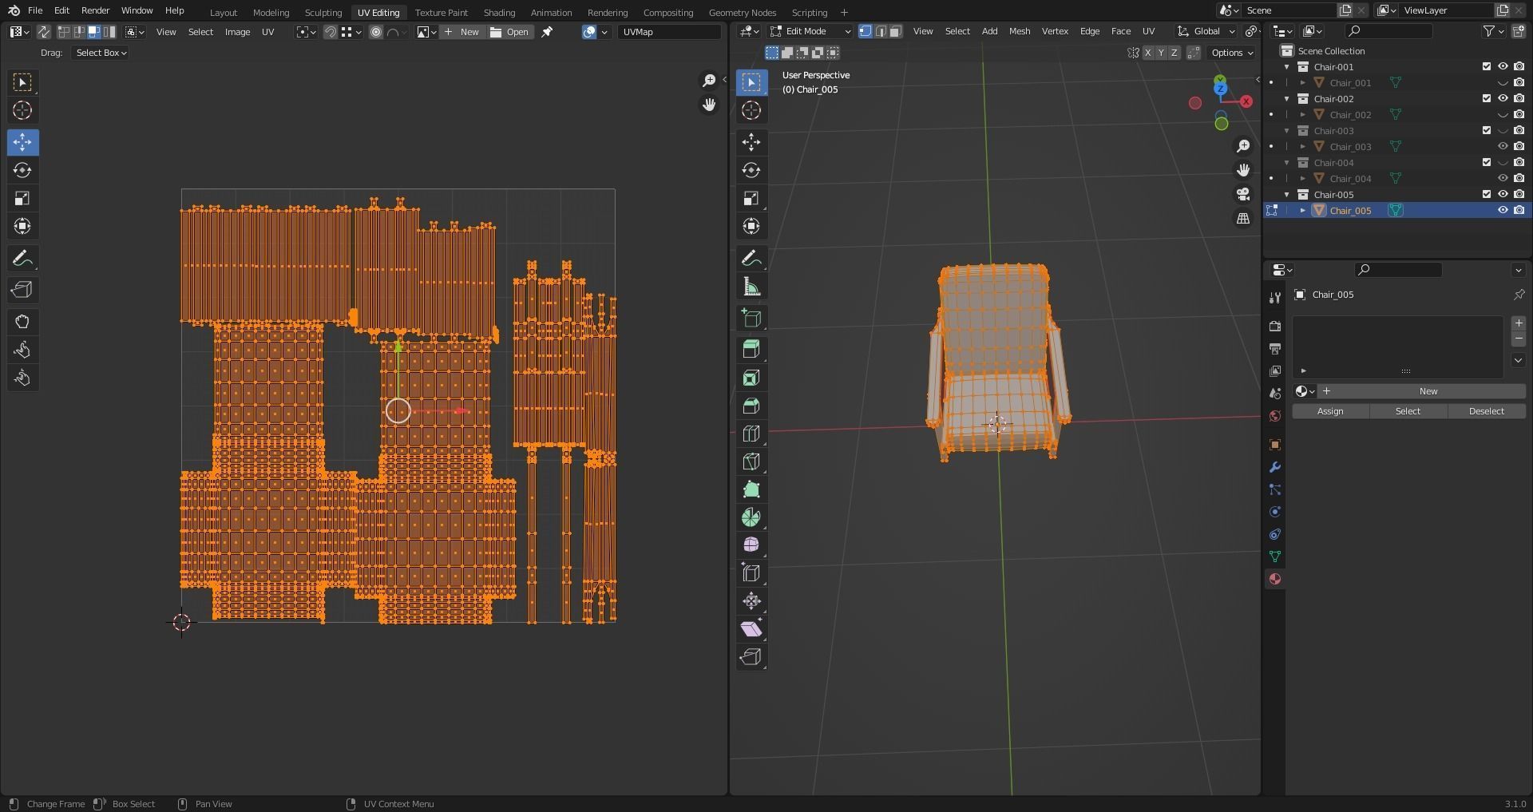
Task: Toggle the Chair-005 collection checkbox
Action: [x=1487, y=194]
